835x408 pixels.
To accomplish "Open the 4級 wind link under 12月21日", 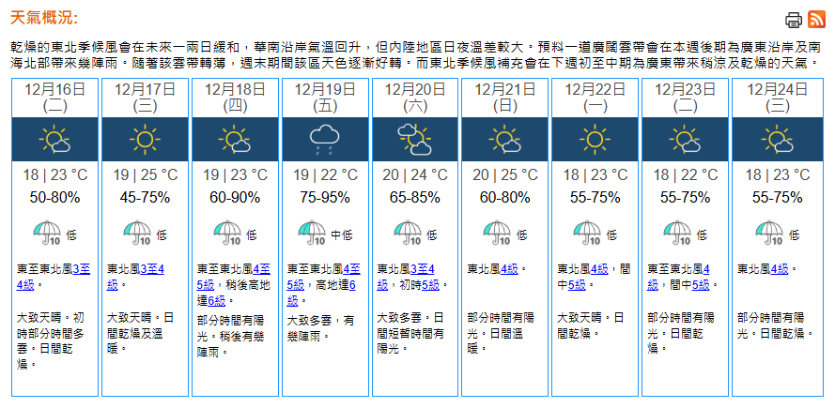I will point(510,268).
